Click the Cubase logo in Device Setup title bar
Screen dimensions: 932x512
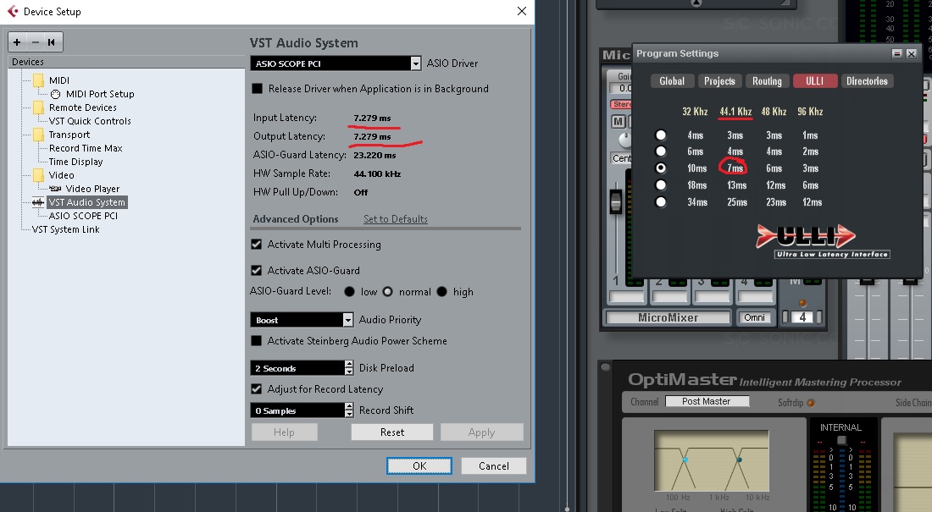[13, 11]
